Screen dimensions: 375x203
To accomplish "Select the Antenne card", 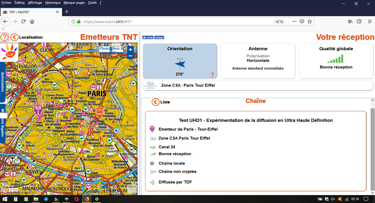I will [x=258, y=61].
